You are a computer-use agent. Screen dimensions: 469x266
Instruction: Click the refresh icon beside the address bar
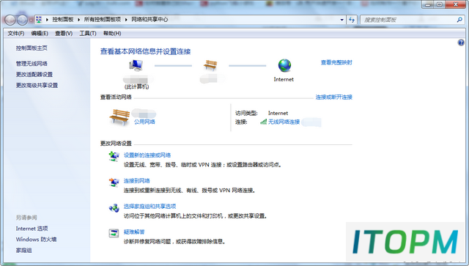coord(352,20)
